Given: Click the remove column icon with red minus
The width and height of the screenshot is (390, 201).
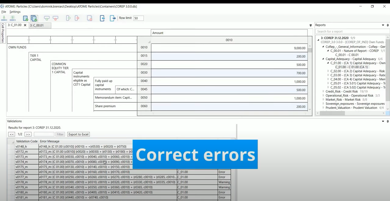Looking at the screenshot, I should [77, 18].
